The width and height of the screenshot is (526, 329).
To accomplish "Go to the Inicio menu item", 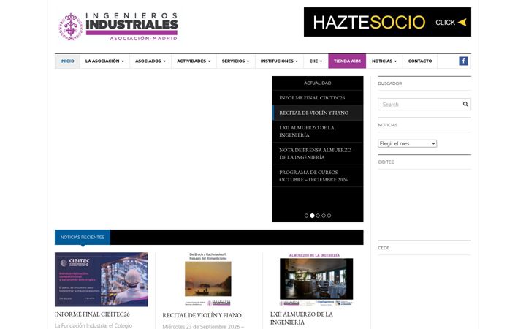I will point(67,61).
